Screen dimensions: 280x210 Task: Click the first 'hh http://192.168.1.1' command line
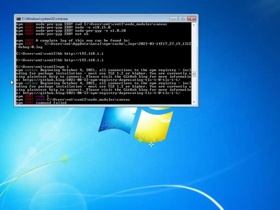[60, 54]
